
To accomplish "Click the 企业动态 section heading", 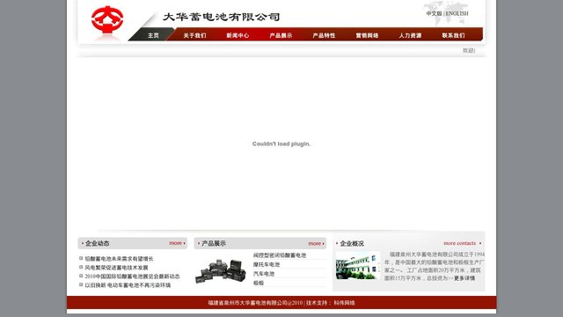I will [97, 243].
